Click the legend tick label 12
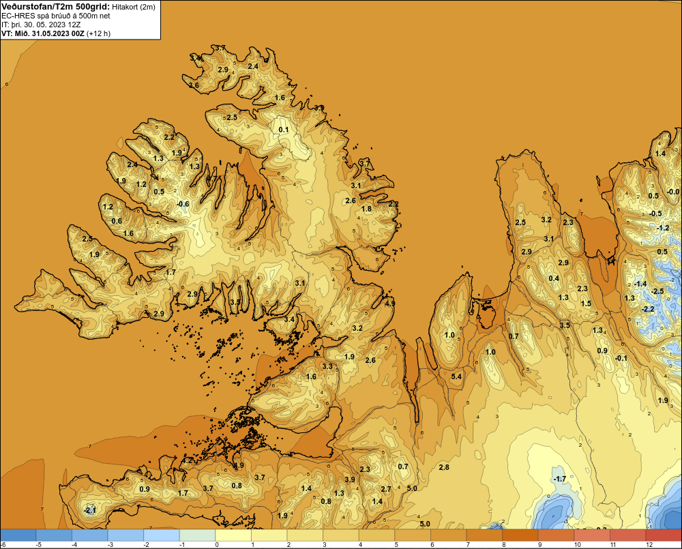The image size is (682, 549). click(649, 545)
